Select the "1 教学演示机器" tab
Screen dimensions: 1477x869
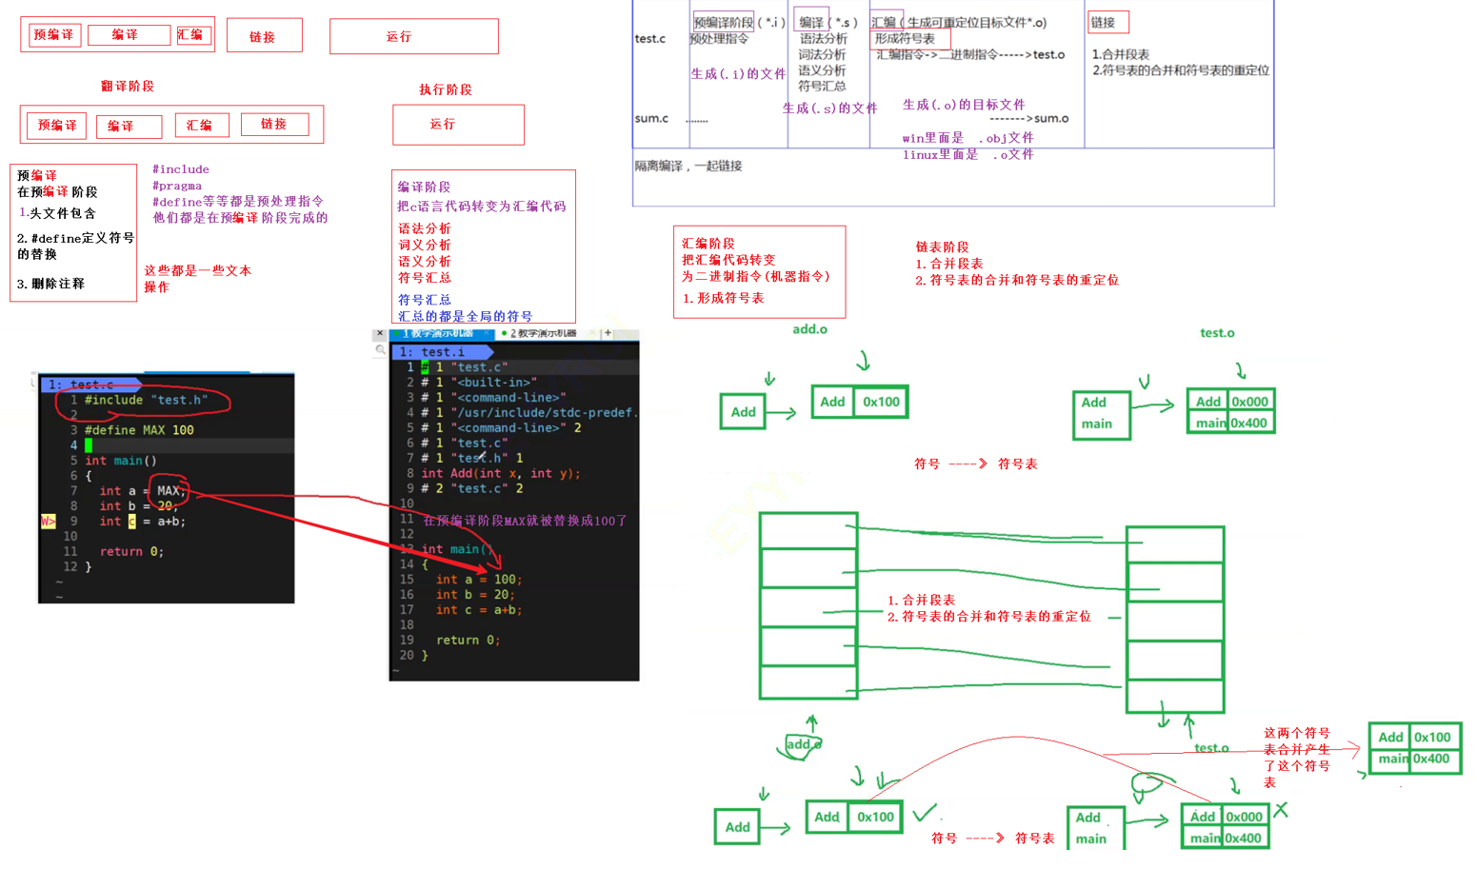(438, 333)
